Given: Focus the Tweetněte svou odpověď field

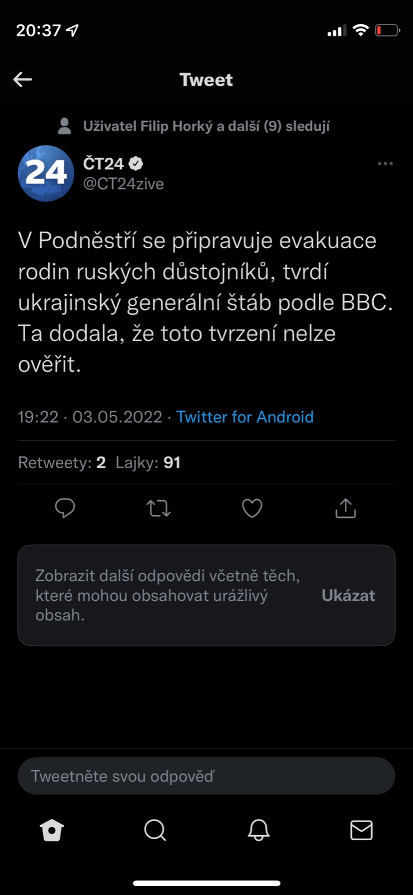Looking at the screenshot, I should 206,776.
